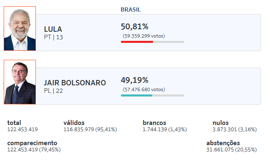Click the nulos votes statistic
Screen dimensions: 266x160
pyautogui.click(x=235, y=126)
